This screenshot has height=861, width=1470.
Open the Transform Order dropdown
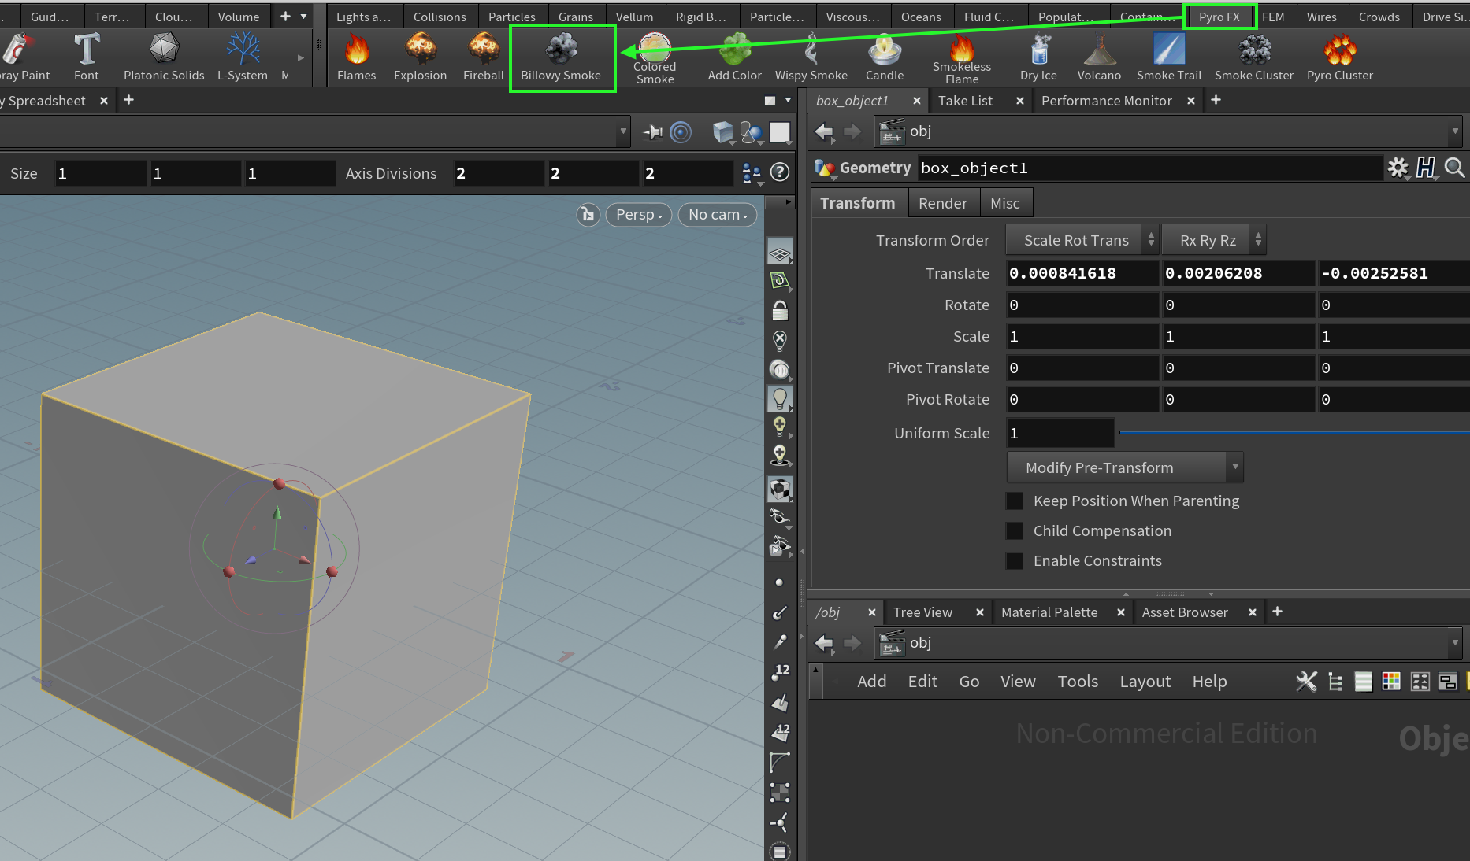pos(1081,239)
